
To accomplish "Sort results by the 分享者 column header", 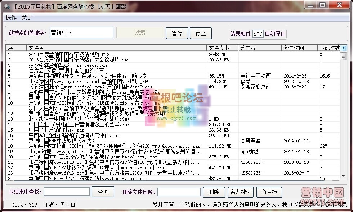I will click(x=259, y=47).
